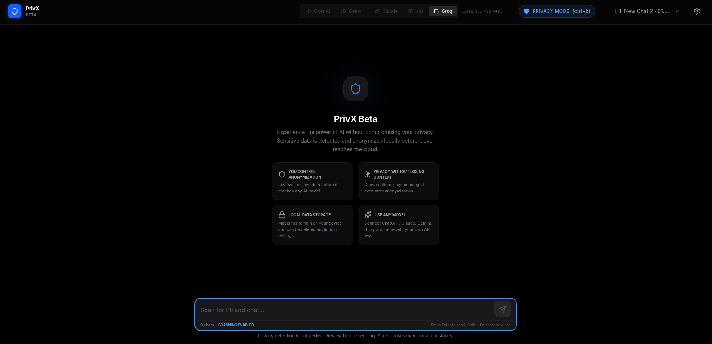This screenshot has height=344, width=712.
Task: Open settings with the gear icon
Action: coord(697,11)
